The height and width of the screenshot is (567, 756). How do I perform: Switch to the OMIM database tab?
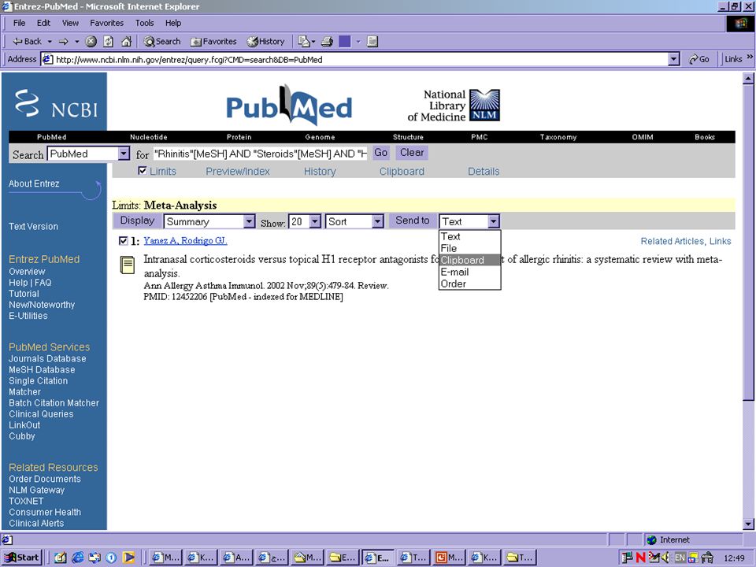coord(643,137)
